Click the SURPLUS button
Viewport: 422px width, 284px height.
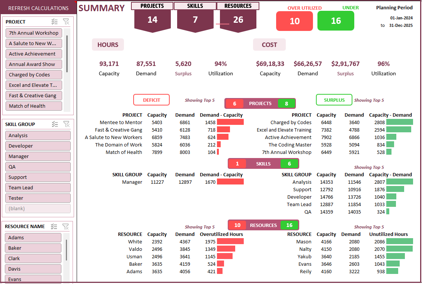tap(334, 100)
